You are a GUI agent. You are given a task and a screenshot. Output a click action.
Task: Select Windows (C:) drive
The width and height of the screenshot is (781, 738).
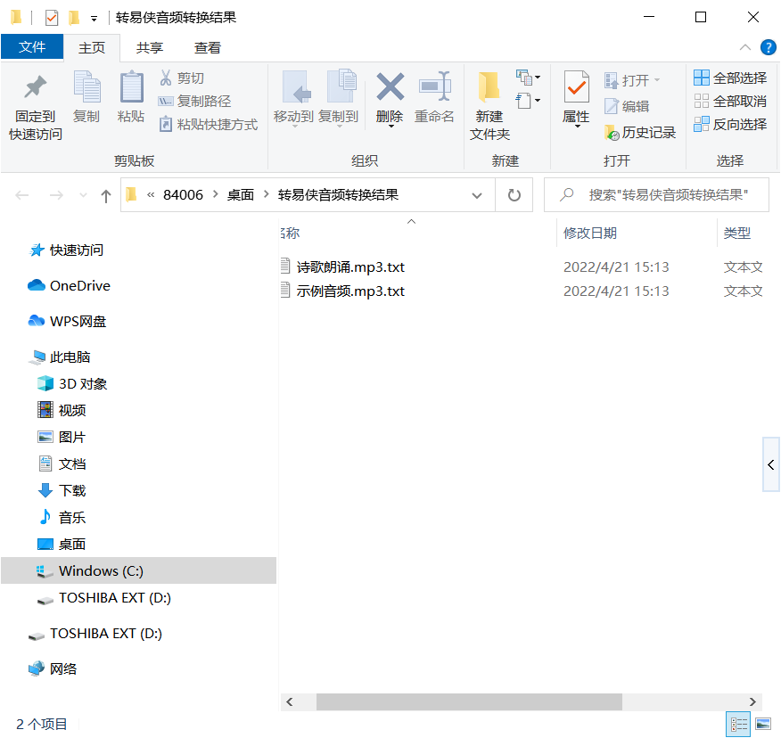point(138,570)
